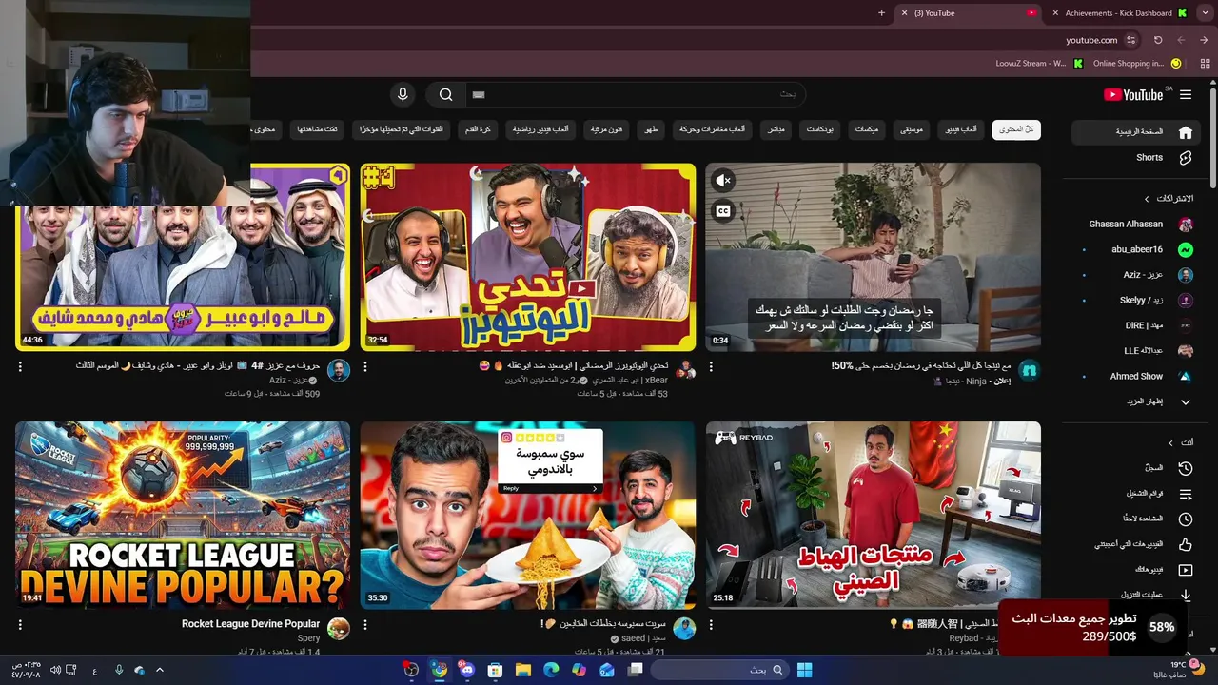Open History clock icon in sidebar
The width and height of the screenshot is (1218, 685).
point(1185,468)
